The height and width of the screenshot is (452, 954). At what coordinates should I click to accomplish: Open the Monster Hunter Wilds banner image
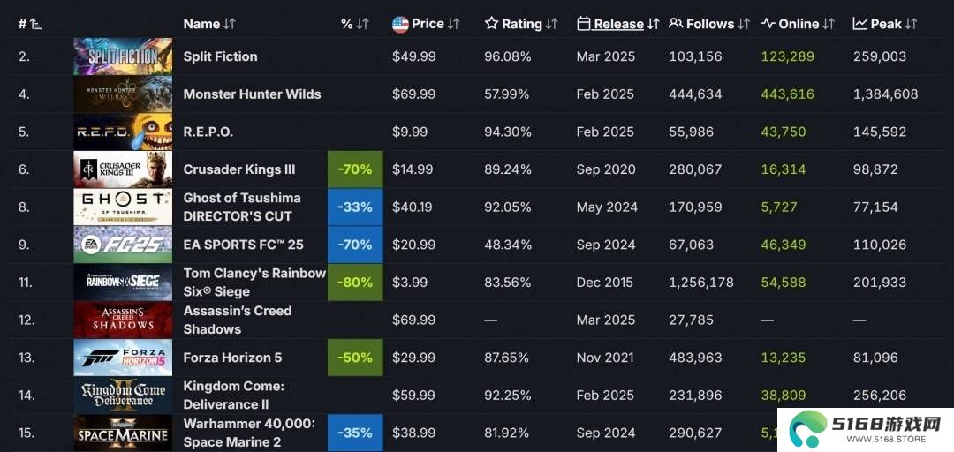pyautogui.click(x=123, y=94)
